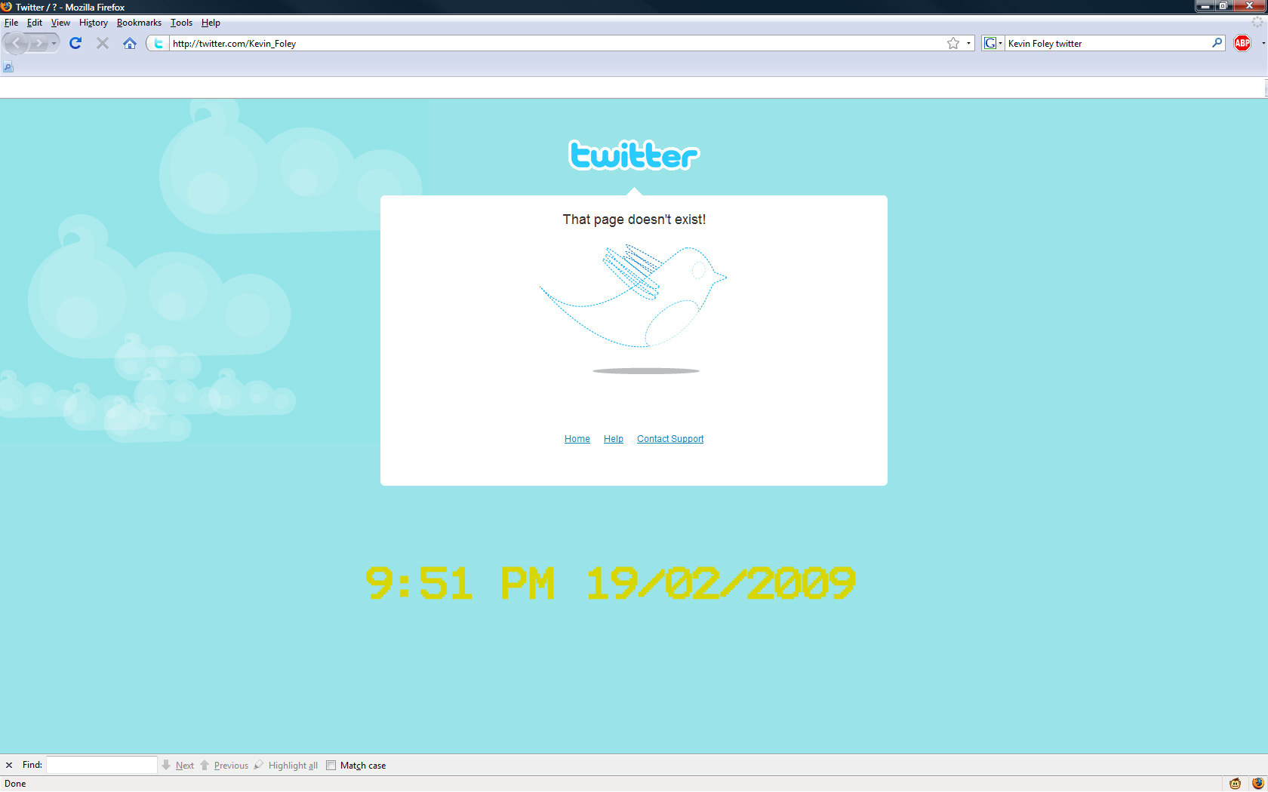
Task: Click the bookmark toolbar item icon
Action: coord(8,67)
